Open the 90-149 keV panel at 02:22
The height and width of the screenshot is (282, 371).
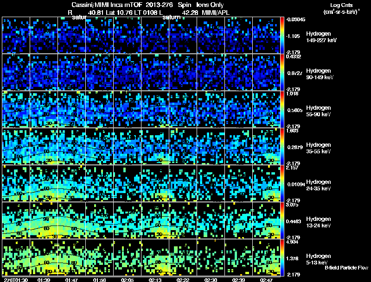(183, 72)
